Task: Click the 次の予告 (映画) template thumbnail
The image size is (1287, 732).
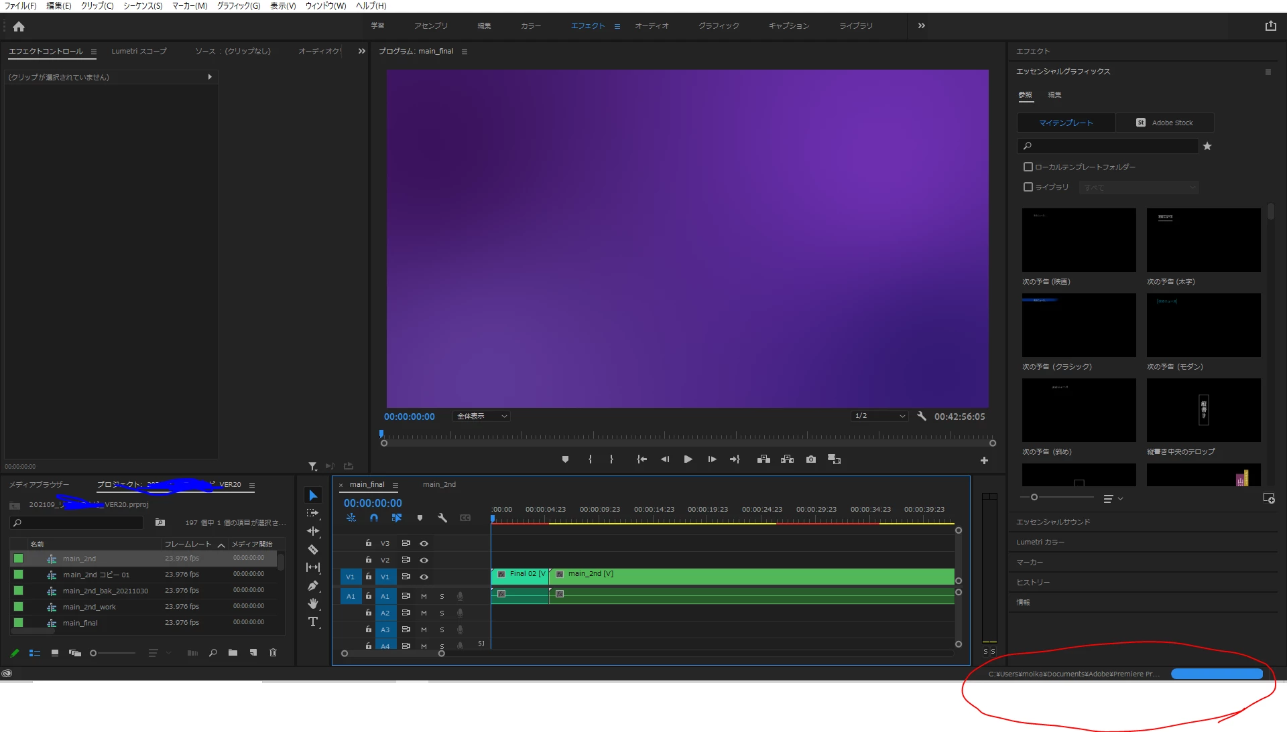Action: pos(1079,240)
